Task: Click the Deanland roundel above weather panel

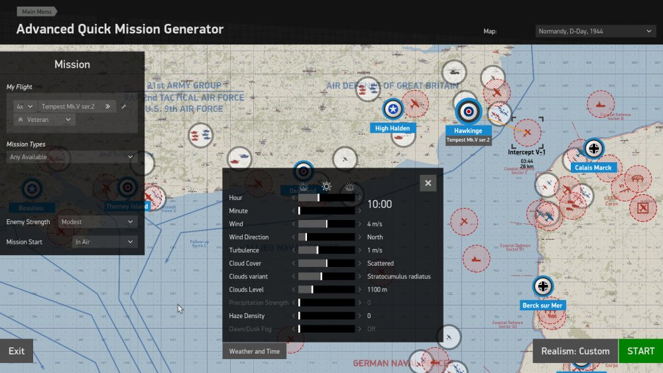Action: click(303, 172)
